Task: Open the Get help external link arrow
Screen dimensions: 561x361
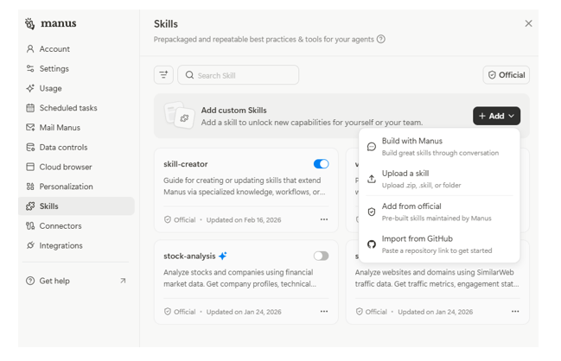Action: pos(123,281)
